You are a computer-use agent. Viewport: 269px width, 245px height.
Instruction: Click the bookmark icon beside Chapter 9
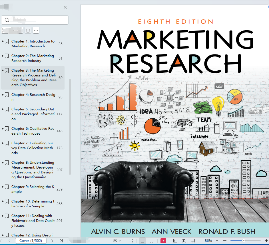[x=7, y=187]
